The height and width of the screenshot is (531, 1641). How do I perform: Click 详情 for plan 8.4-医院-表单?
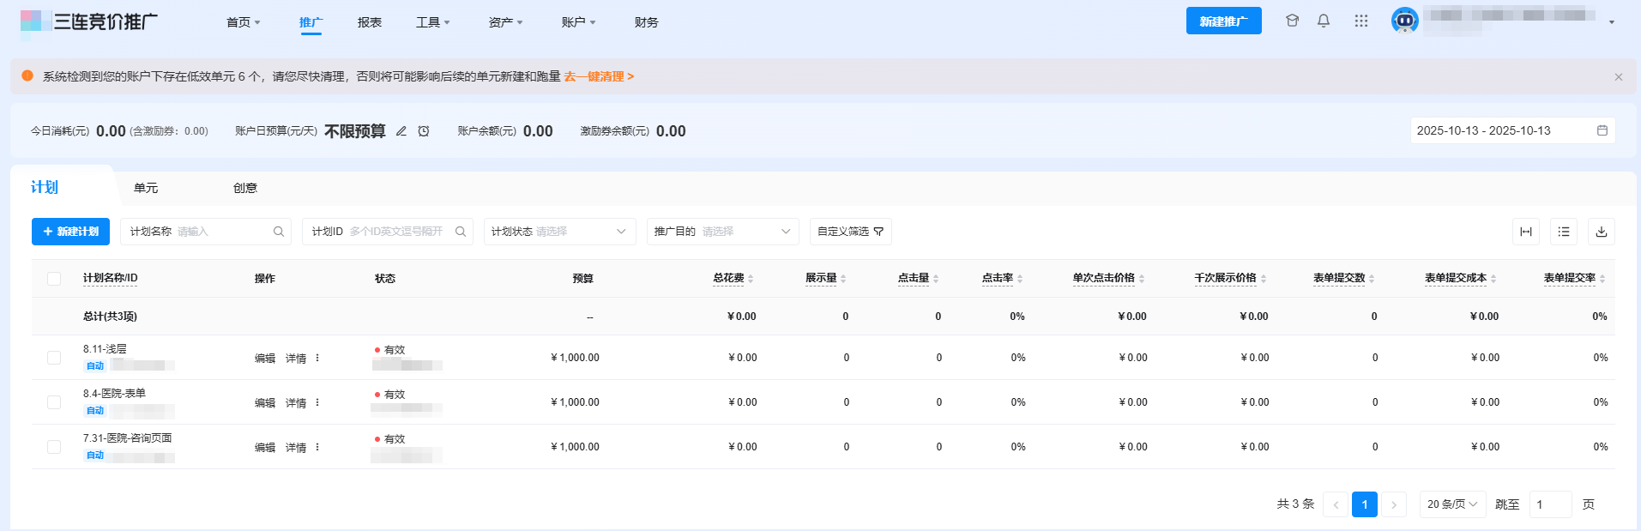296,403
